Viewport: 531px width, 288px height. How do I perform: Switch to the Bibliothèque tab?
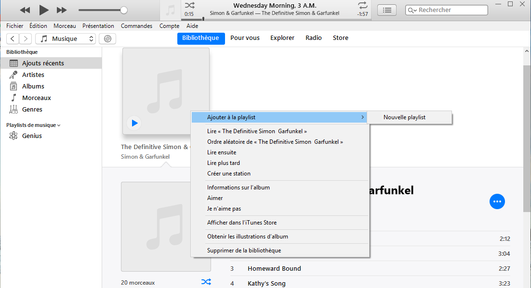point(201,38)
